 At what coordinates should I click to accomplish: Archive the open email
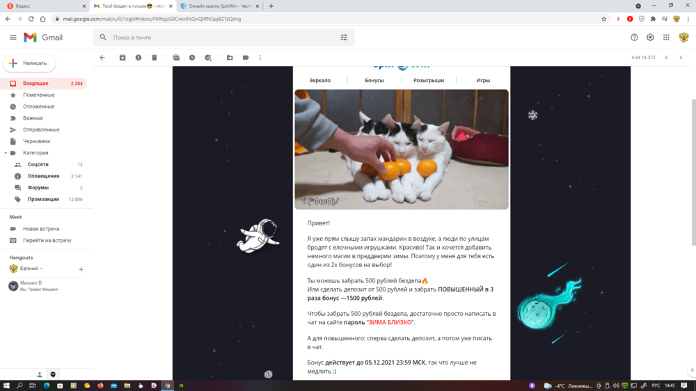click(x=122, y=58)
